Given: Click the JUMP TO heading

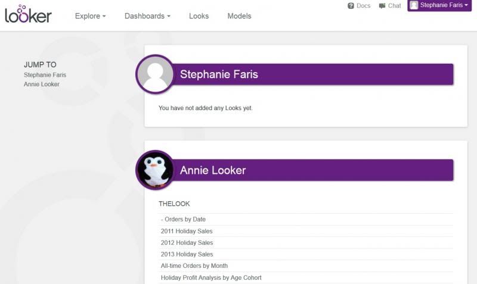Looking at the screenshot, I should coord(40,65).
